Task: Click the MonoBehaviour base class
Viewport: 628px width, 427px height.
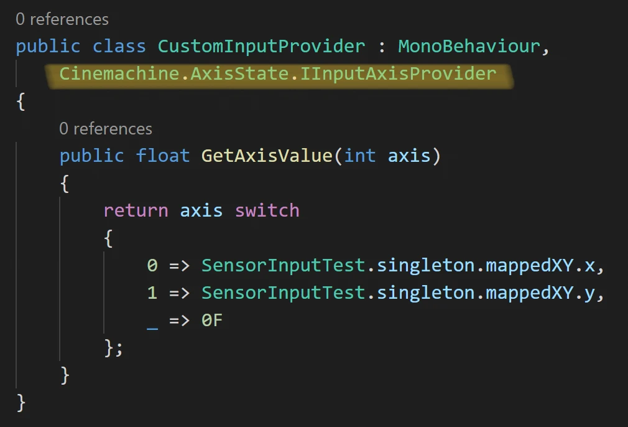Action: pyautogui.click(x=469, y=47)
